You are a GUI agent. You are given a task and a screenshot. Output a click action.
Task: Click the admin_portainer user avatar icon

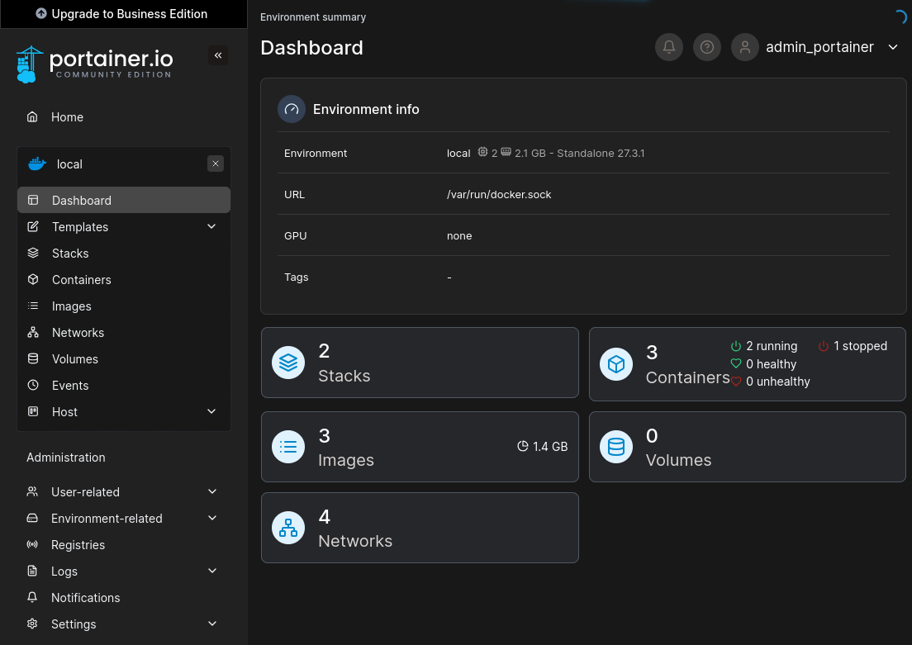(745, 47)
